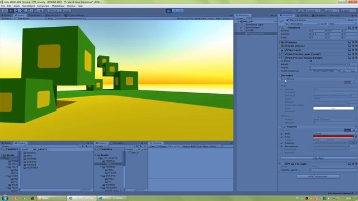Select the Scale tool in the toolbar
Image resolution: width=358 pixels, height=201 pixels.
pos(22,11)
